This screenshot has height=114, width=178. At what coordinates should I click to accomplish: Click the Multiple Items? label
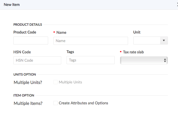(x=28, y=104)
